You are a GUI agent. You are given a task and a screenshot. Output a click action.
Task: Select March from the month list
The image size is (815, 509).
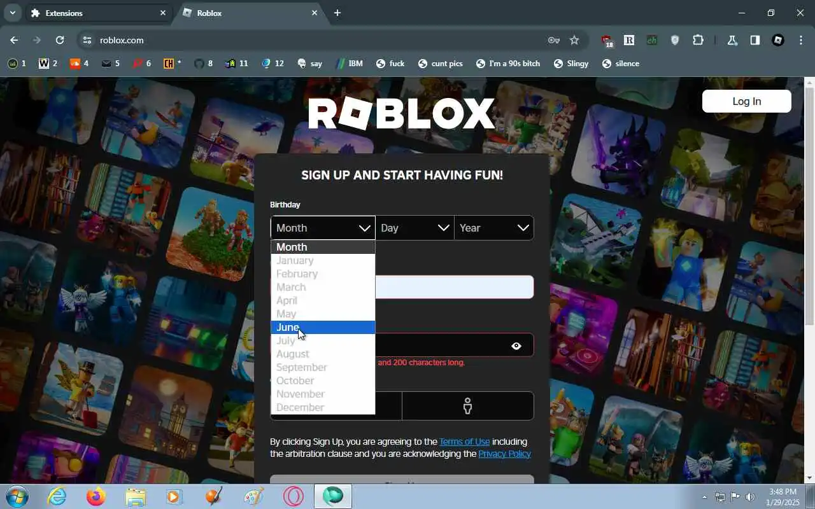click(x=323, y=287)
